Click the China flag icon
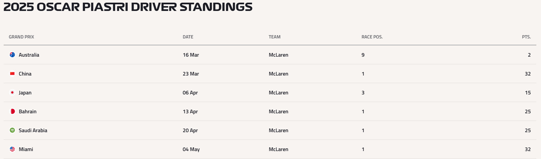Viewport: 541px width, 159px height. 12,74
